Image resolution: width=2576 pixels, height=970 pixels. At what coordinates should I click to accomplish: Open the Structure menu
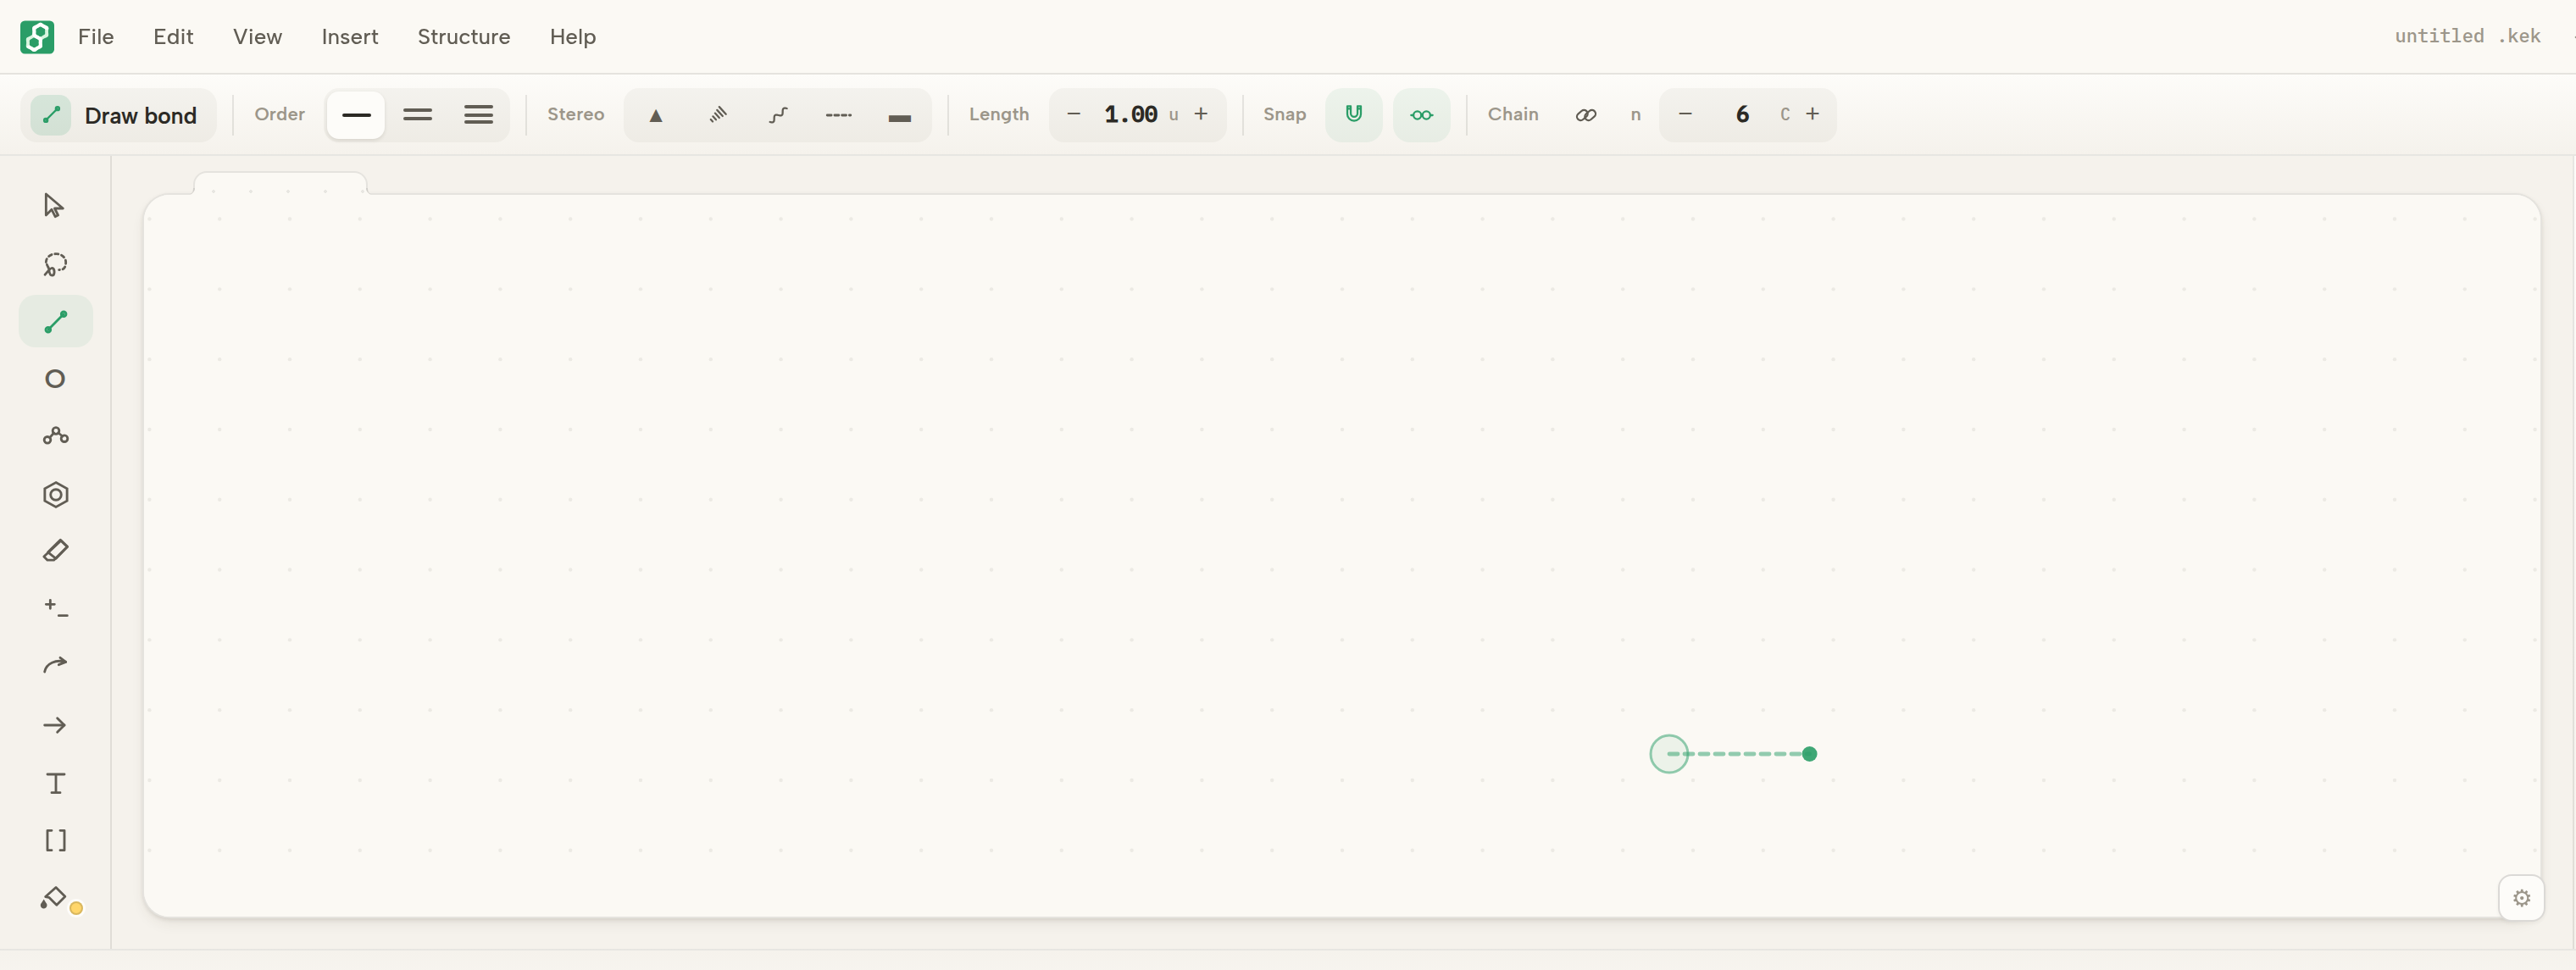pos(463,37)
